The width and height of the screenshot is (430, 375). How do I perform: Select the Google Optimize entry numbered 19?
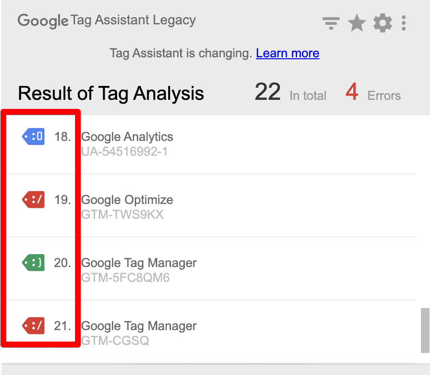click(x=127, y=200)
